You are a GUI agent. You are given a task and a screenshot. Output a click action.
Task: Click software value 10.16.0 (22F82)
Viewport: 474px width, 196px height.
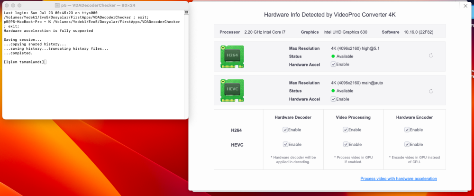coord(419,32)
